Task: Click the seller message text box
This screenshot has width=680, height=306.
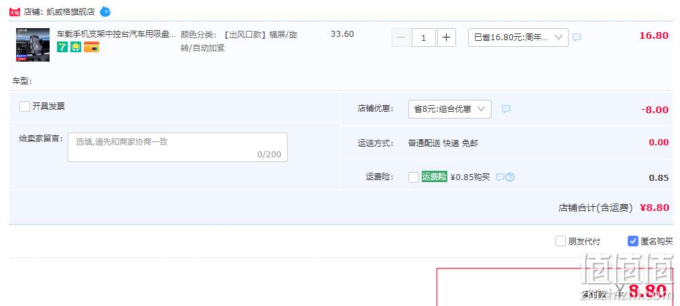Action: [177, 147]
